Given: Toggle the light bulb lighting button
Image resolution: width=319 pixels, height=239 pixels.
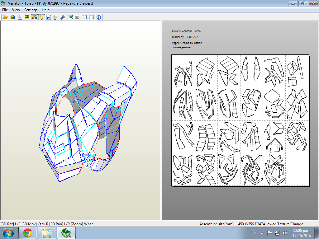Looking at the screenshot, I should (x=41, y=17).
